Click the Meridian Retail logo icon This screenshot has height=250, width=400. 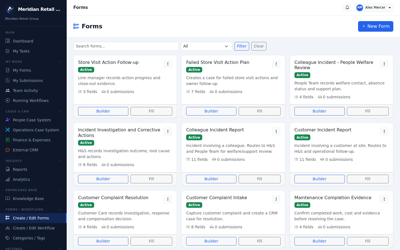coord(10,9)
